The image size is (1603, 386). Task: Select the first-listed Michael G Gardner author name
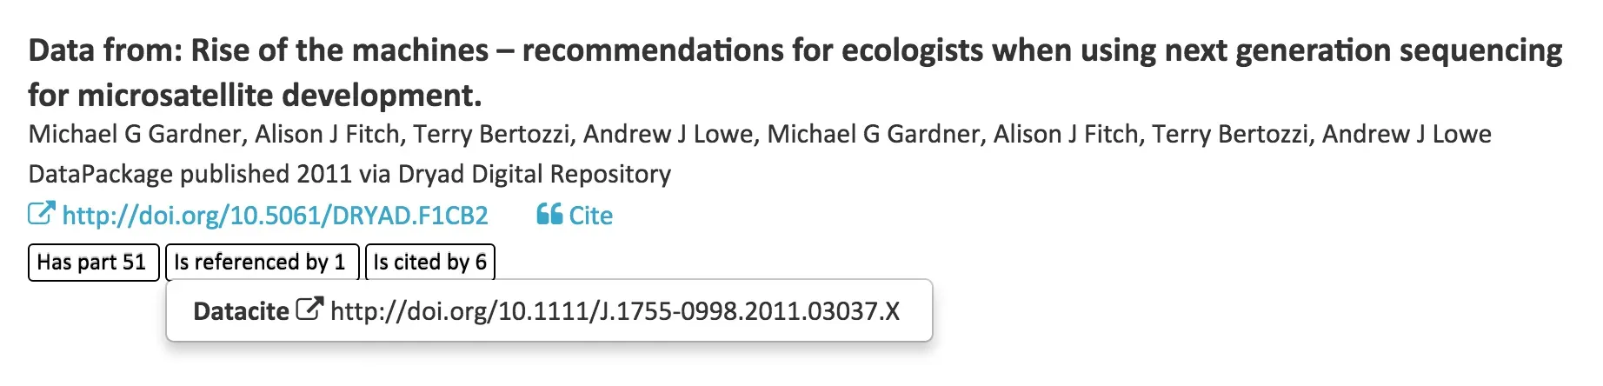136,134
